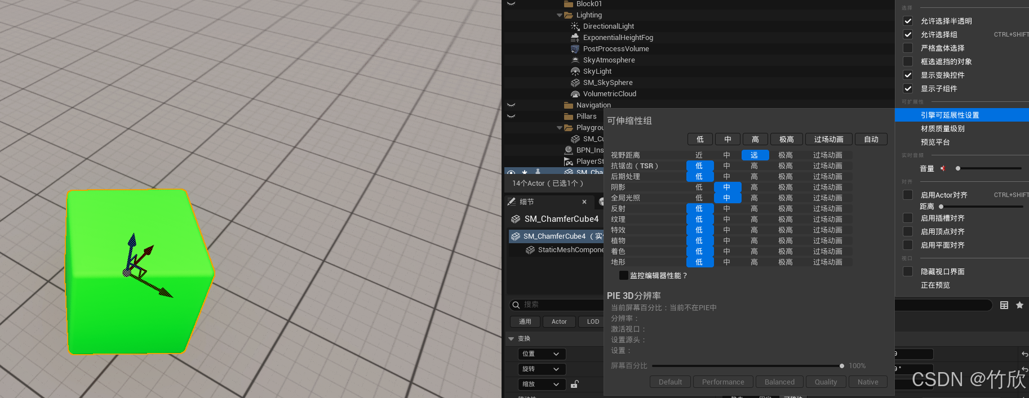The width and height of the screenshot is (1029, 398).
Task: Click the Performance resolution button
Action: tap(723, 382)
